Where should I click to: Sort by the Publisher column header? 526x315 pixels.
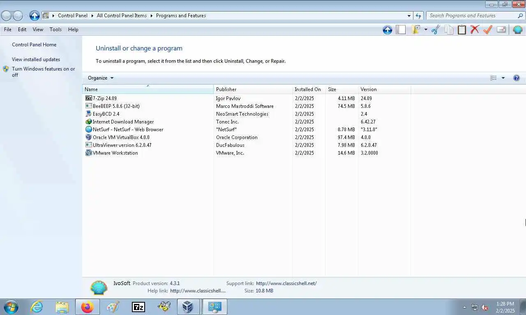coord(253,89)
